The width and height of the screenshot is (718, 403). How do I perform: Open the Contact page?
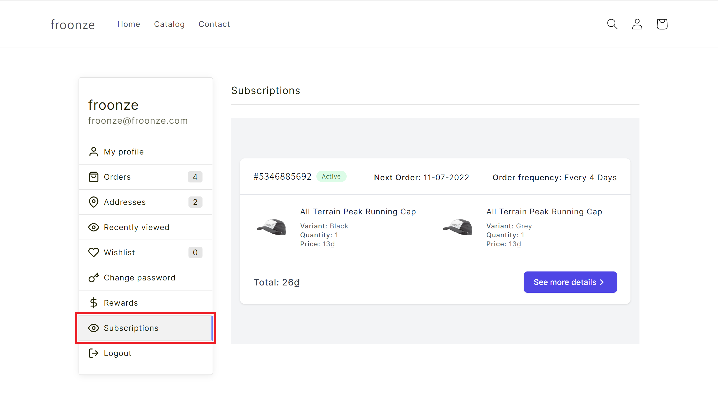click(214, 24)
